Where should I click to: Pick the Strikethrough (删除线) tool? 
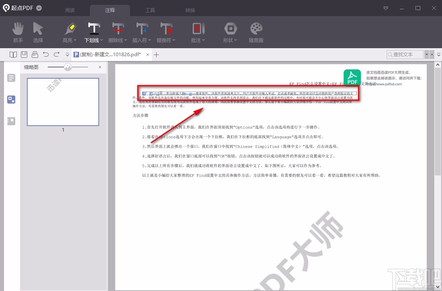(118, 28)
